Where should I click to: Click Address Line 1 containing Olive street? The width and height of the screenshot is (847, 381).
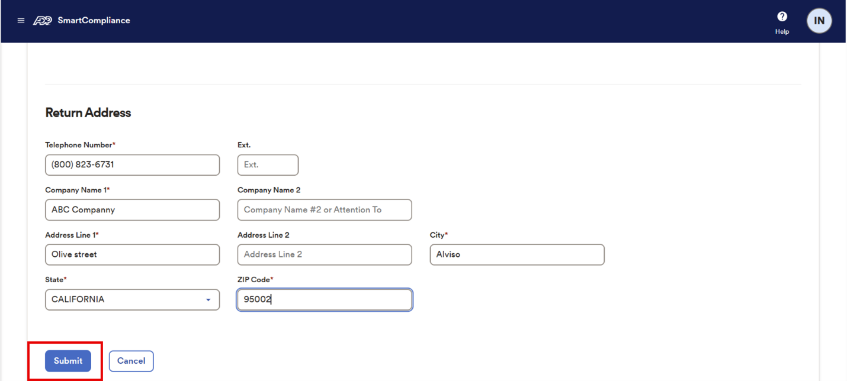tap(132, 255)
